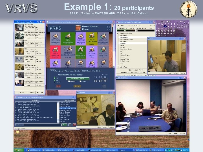This screenshot has height=152, width=203.
Task: Select highlighted day 3 on the calendar
Action: [165, 26]
